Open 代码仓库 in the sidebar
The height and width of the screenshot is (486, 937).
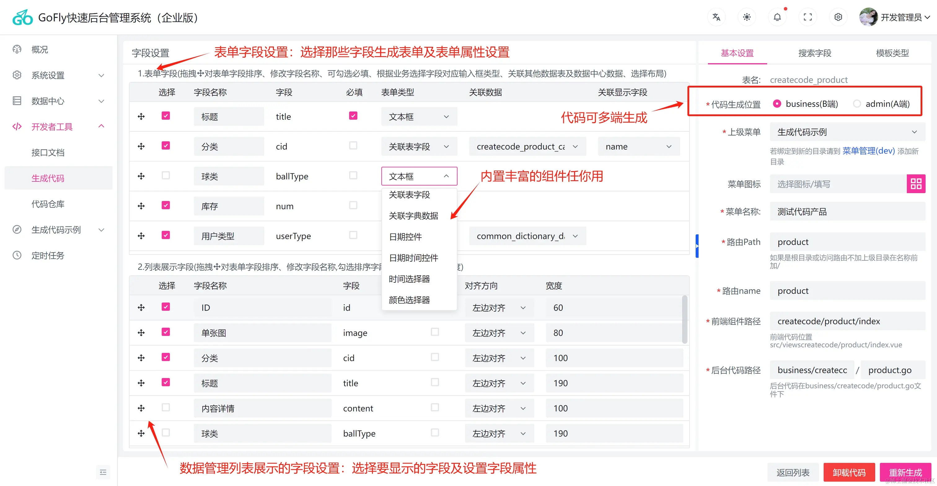pyautogui.click(x=48, y=204)
